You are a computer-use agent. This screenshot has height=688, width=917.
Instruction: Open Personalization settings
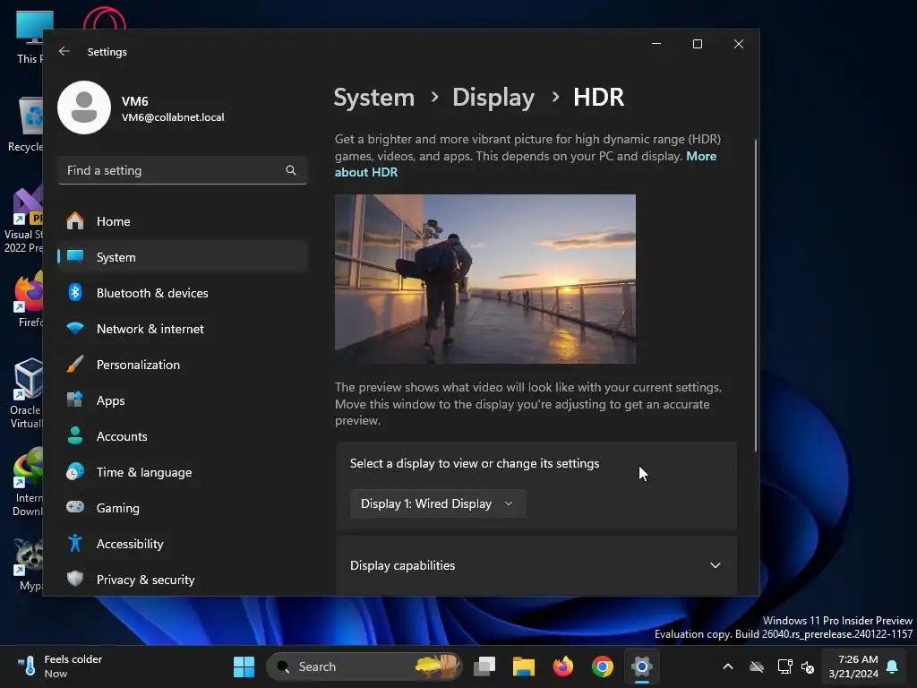183,365
